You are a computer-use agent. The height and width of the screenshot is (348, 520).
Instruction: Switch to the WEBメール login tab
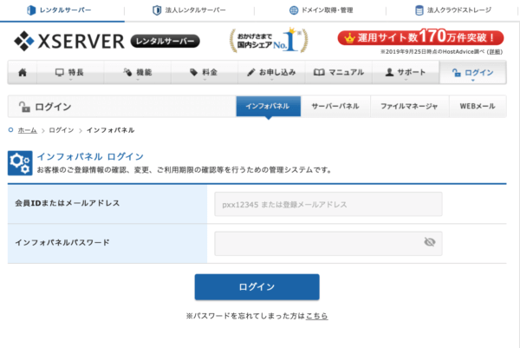(x=478, y=106)
